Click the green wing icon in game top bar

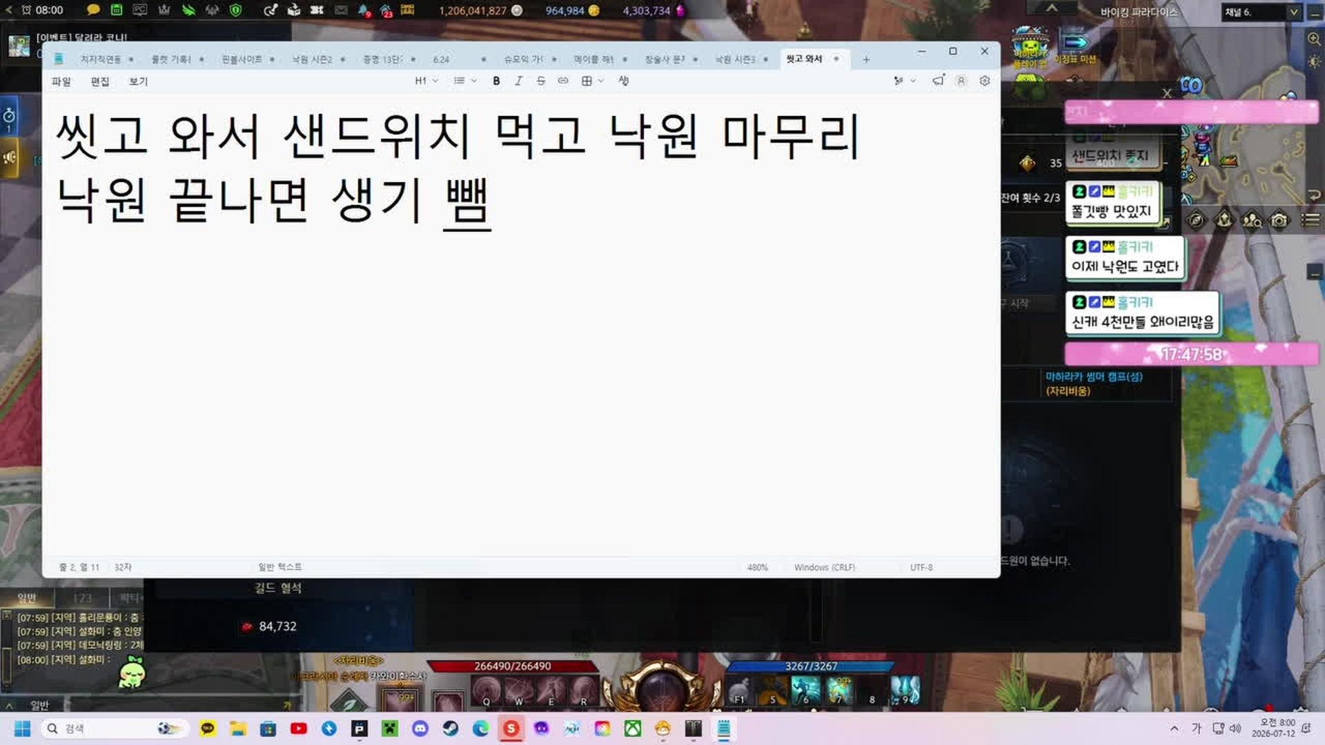(x=188, y=10)
